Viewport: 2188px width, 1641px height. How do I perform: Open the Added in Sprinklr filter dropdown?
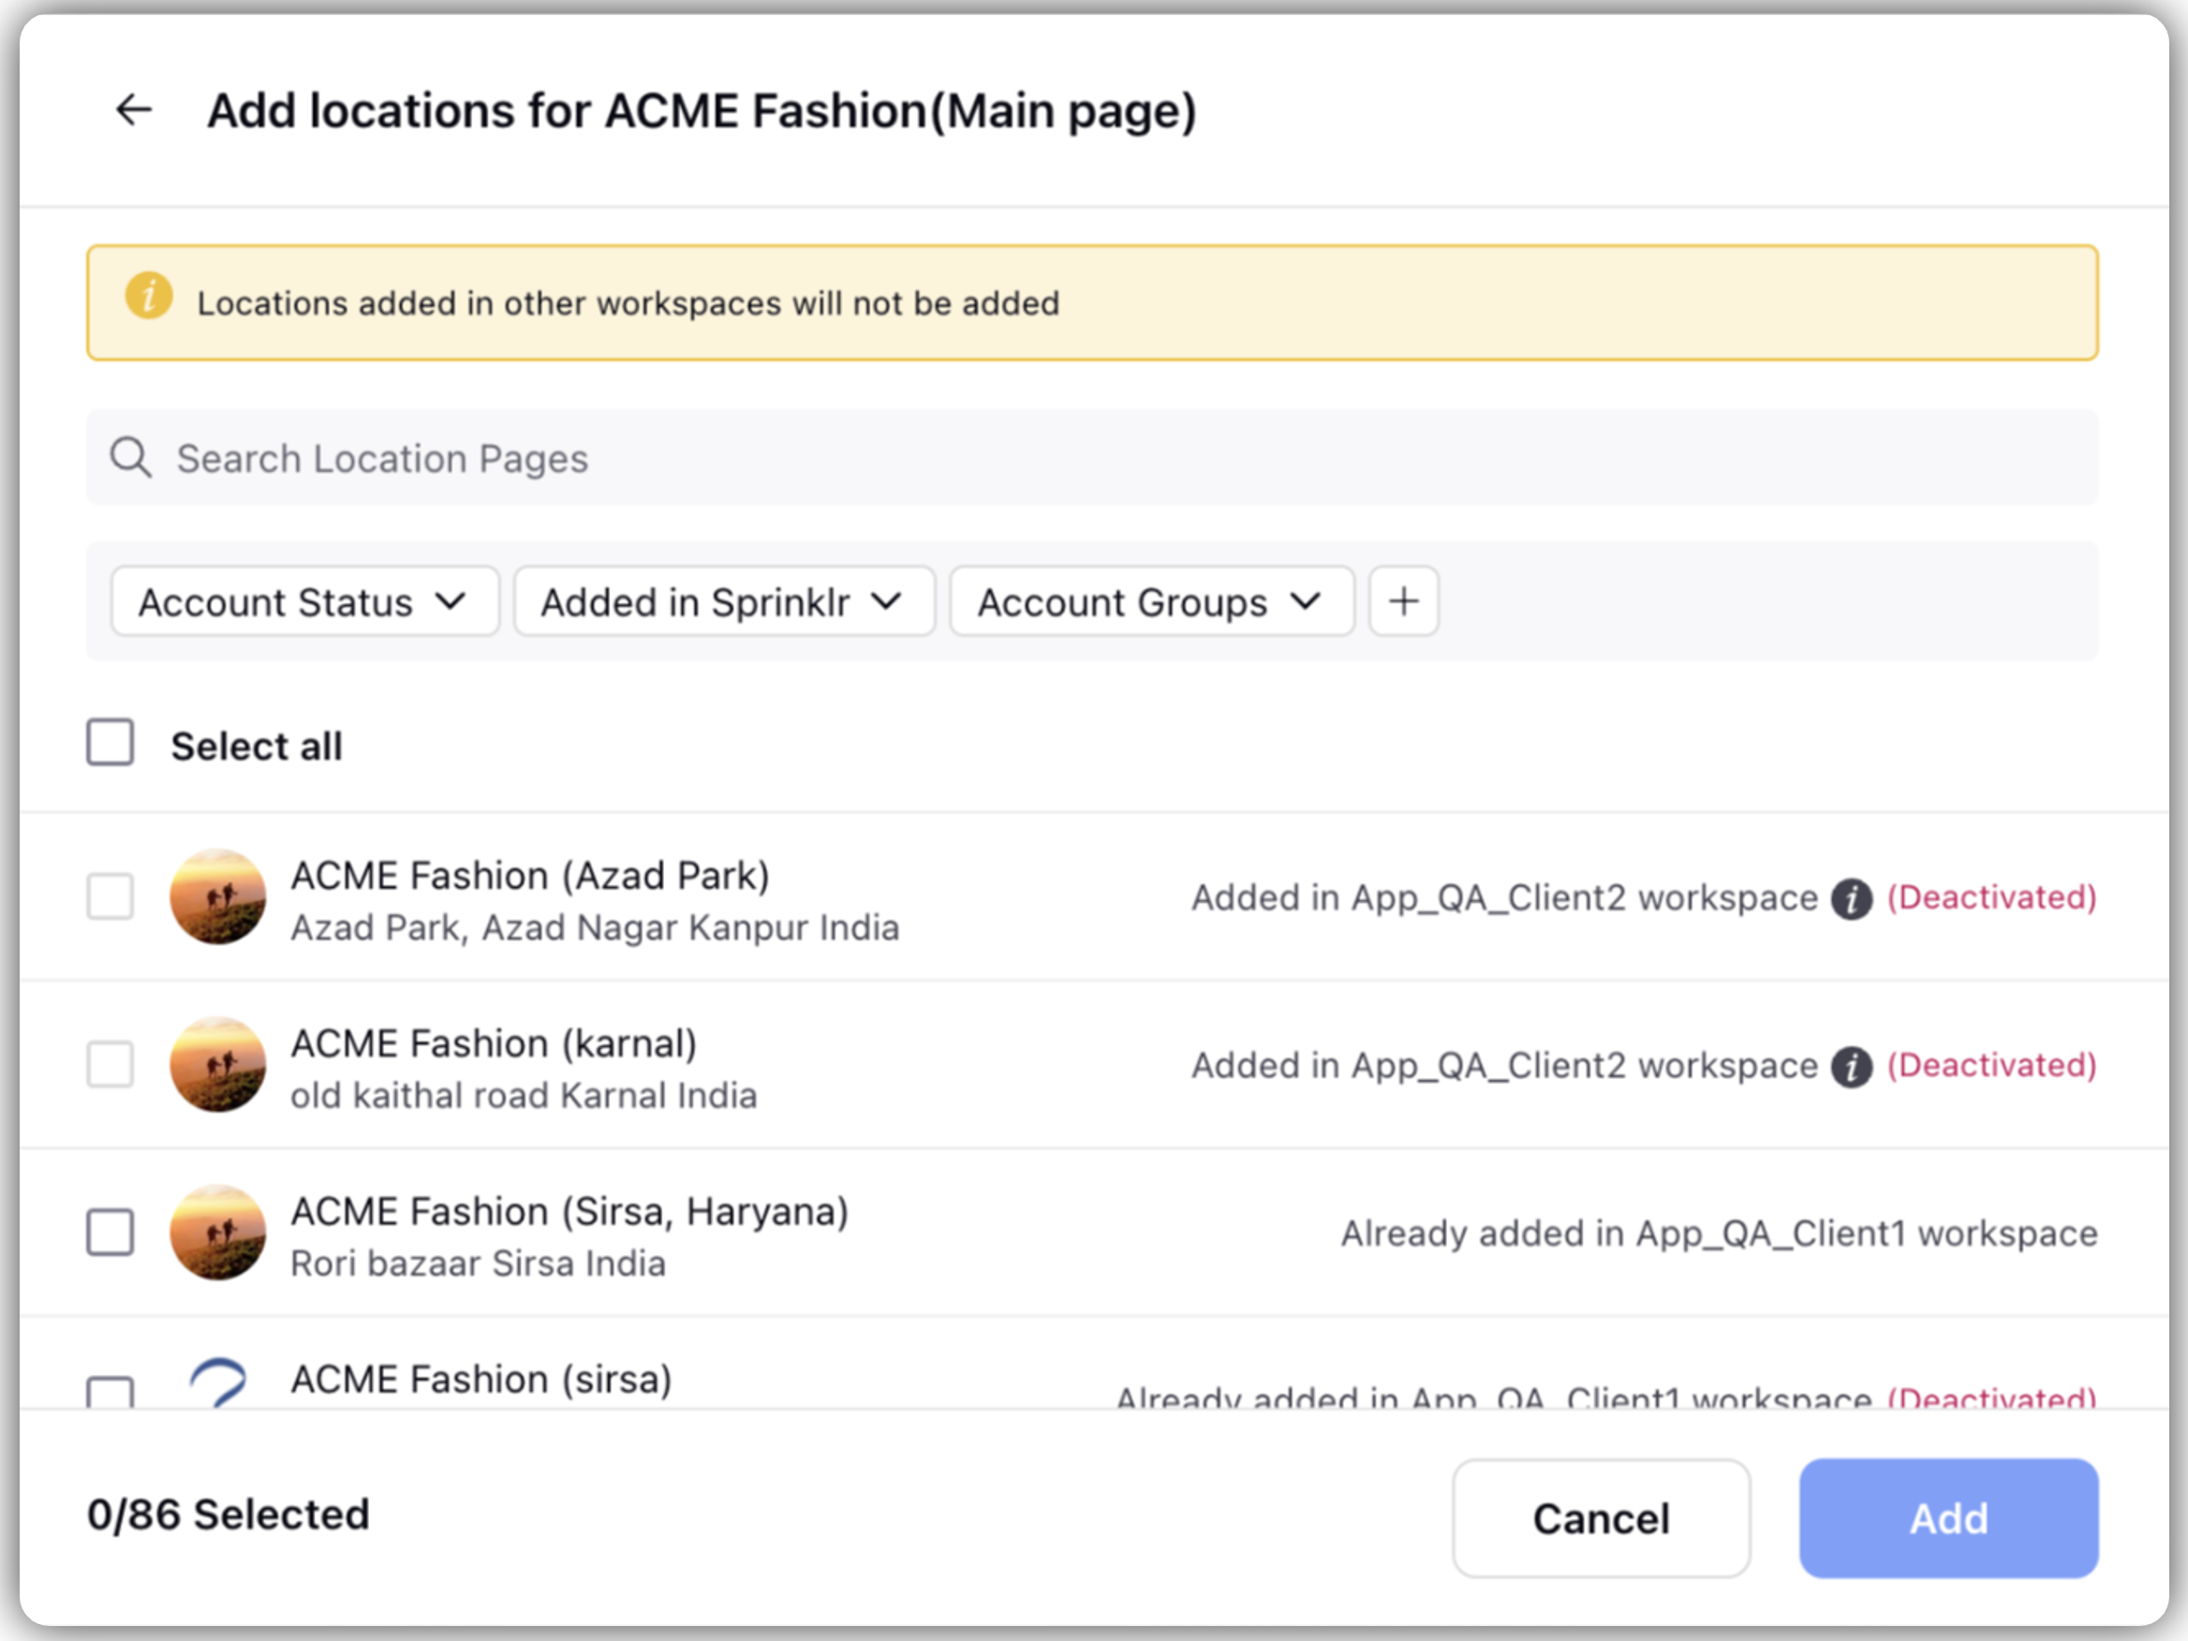724,601
